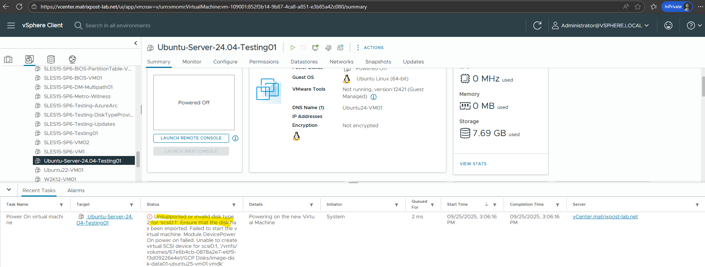Image resolution: width=705 pixels, height=267 pixels.
Task: Open the ACTIONS menu
Action: pyautogui.click(x=370, y=48)
